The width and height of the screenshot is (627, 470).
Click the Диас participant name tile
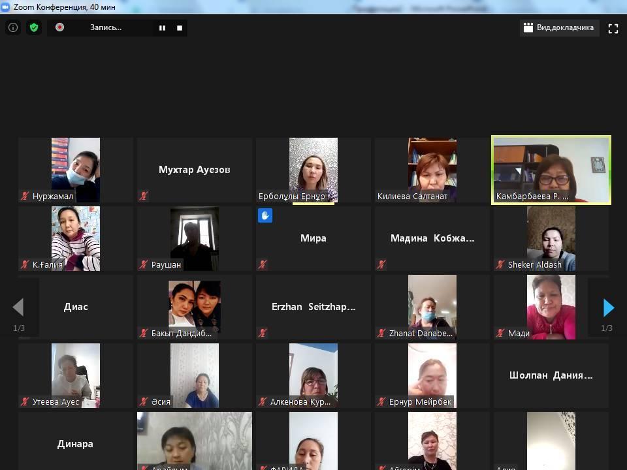tap(76, 307)
